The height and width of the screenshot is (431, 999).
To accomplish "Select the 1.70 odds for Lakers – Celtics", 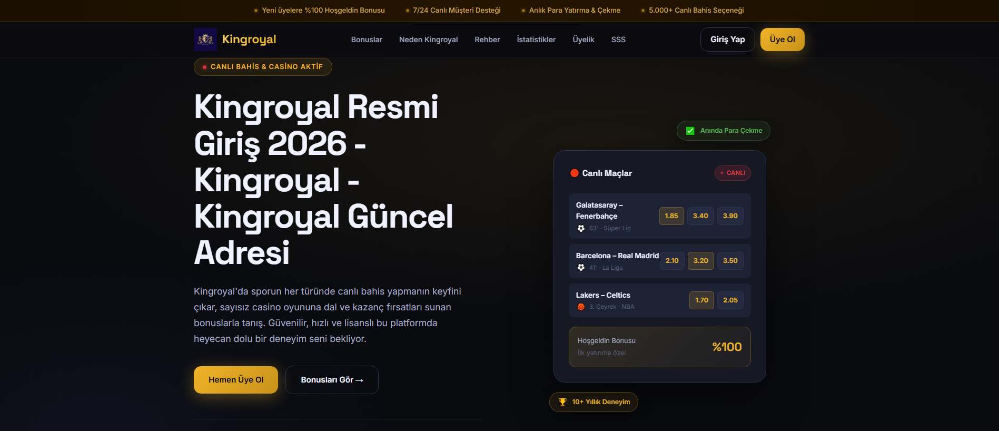I will coord(701,300).
